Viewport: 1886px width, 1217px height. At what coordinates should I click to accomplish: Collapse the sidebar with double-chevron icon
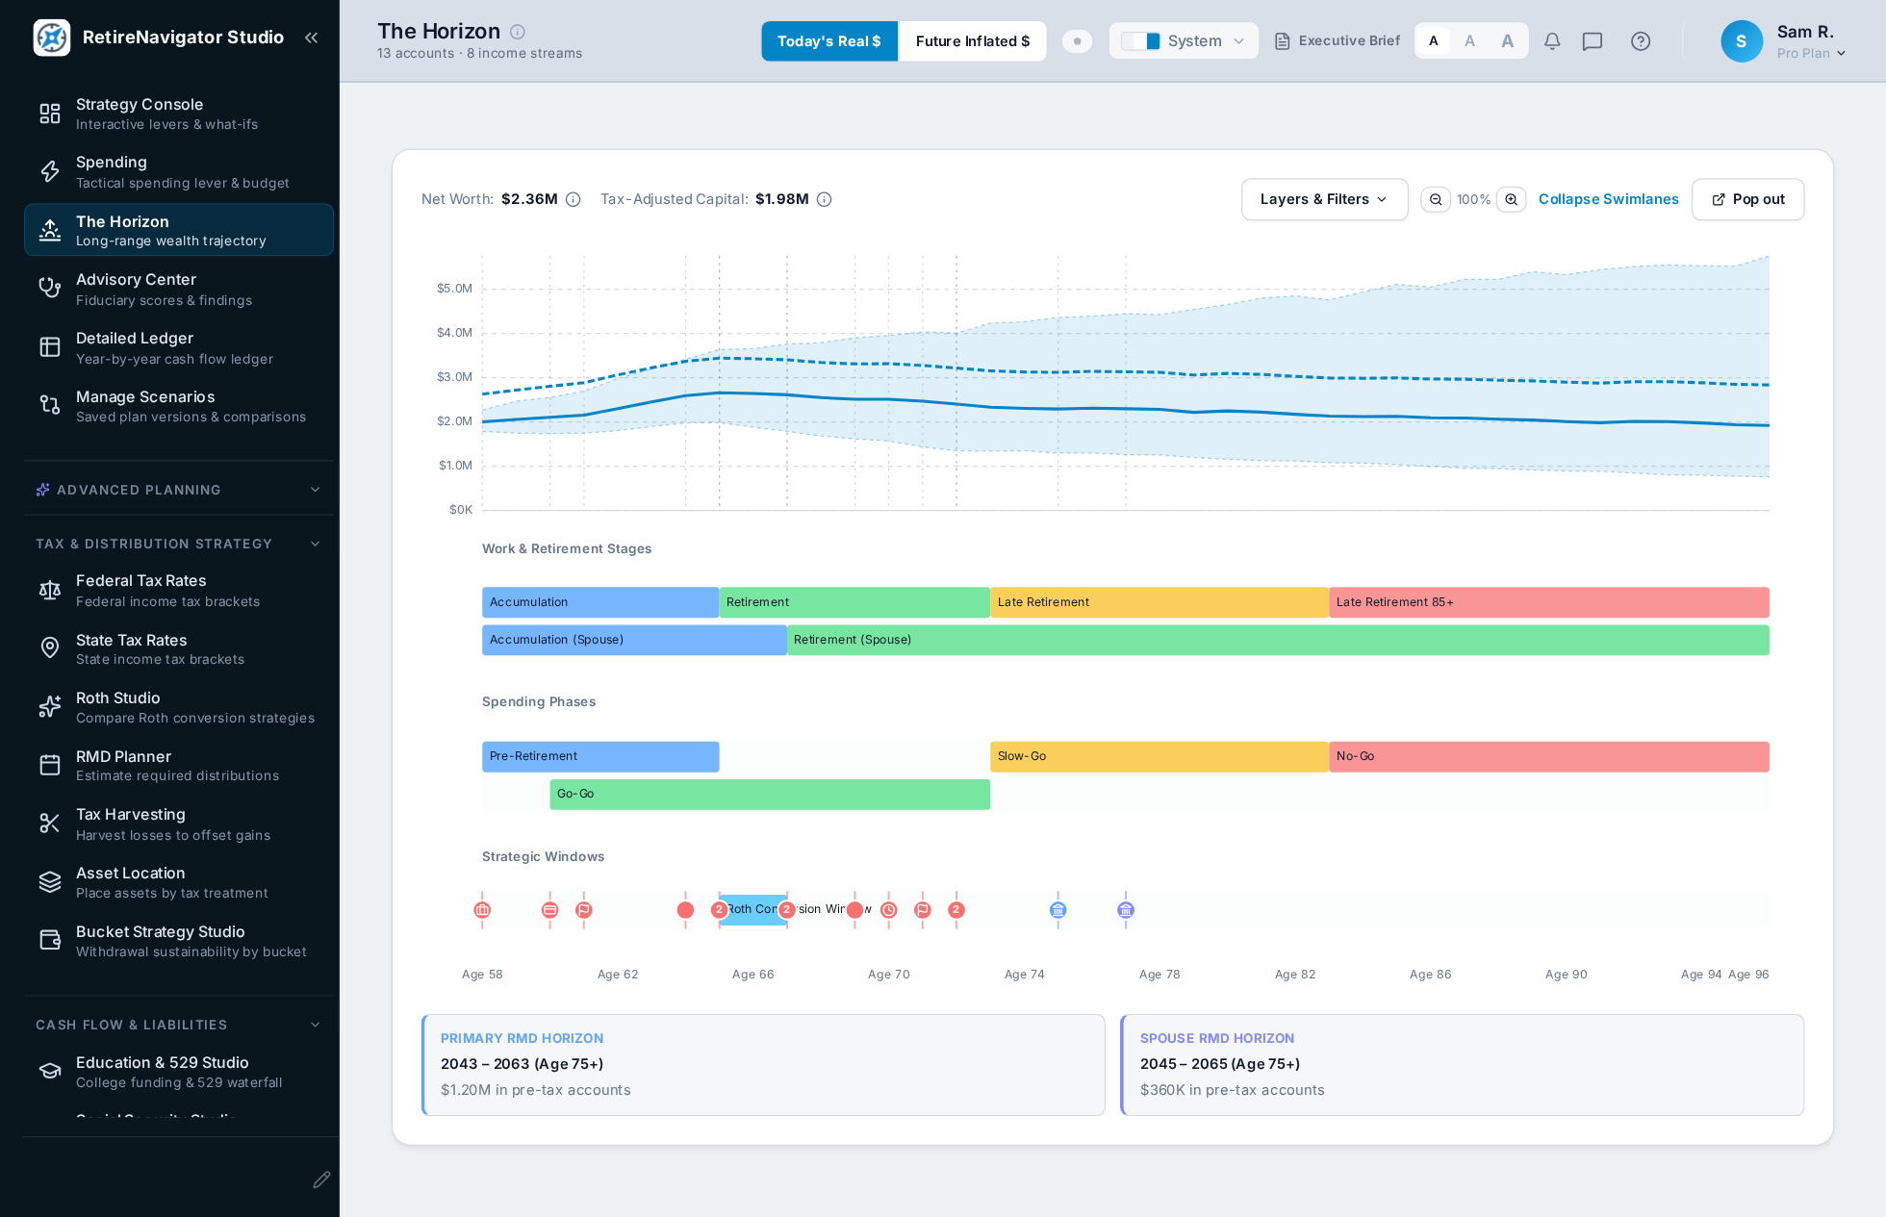coord(311,38)
